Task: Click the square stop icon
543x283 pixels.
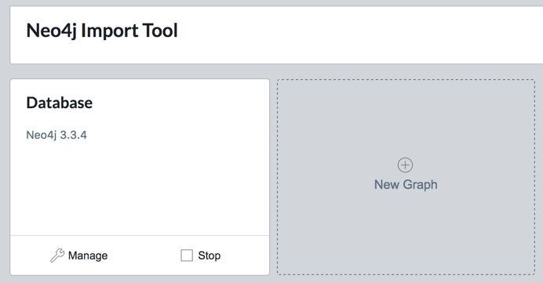Action: point(187,256)
